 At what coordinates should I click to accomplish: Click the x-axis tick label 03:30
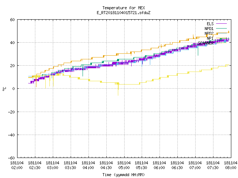[70, 168]
